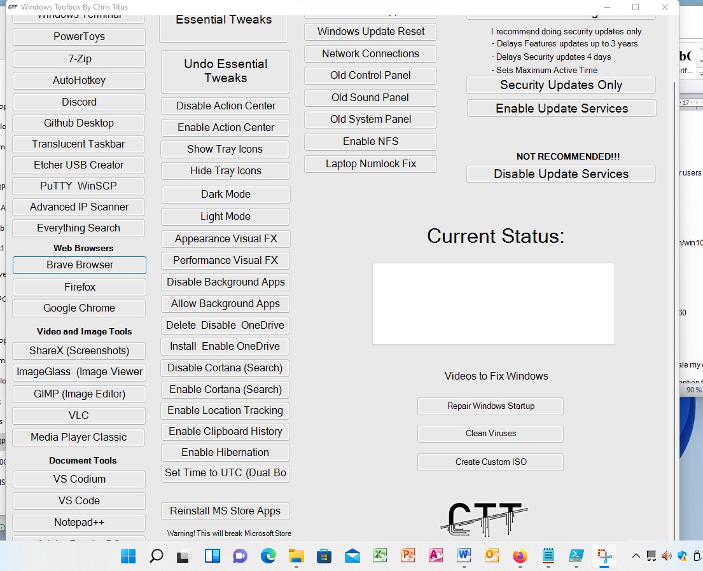
Task: Launch Access from taskbar
Action: coord(436,556)
